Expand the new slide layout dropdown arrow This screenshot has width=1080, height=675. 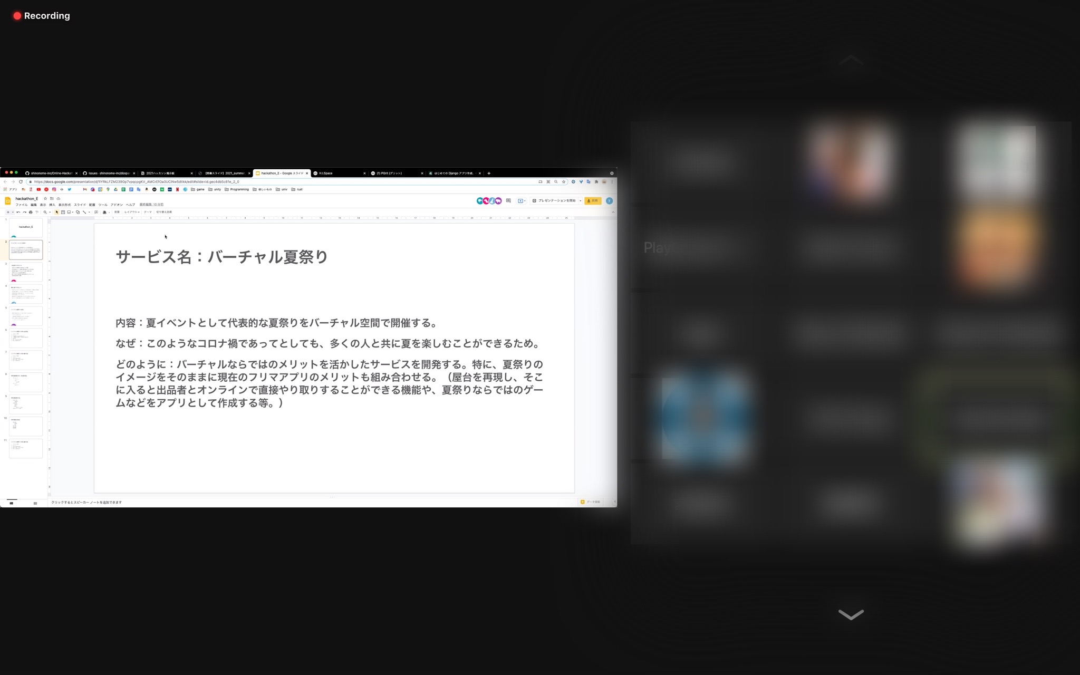[x=13, y=212]
